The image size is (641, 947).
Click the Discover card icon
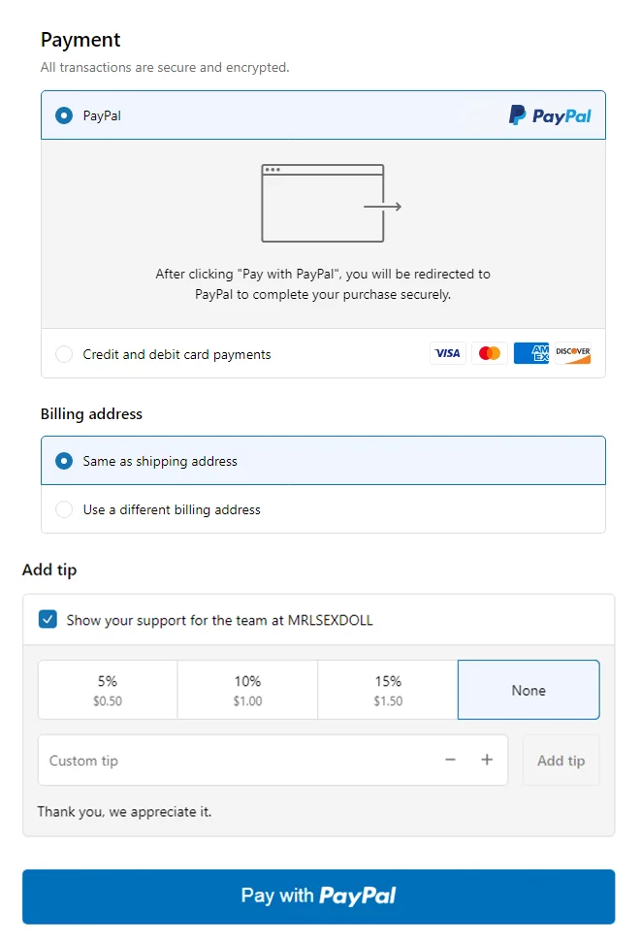tap(573, 353)
